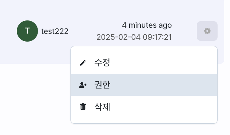The width and height of the screenshot is (230, 135).
Task: Click the highlighted 권한 row background
Action: point(161,85)
